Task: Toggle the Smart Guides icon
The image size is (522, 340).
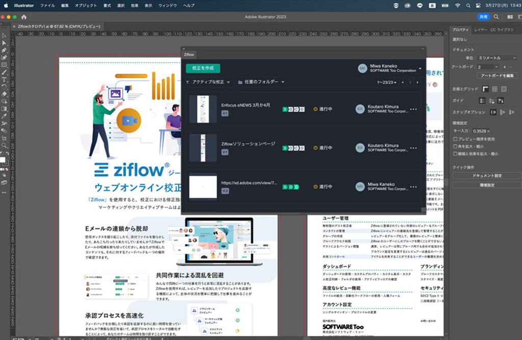Action: coord(501,100)
